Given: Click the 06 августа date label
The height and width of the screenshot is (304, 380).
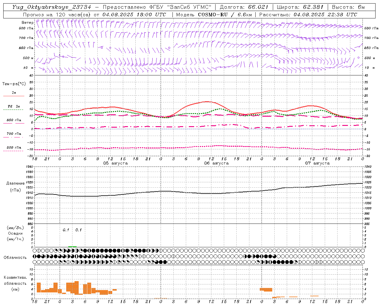Looking at the screenshot, I should pyautogui.click(x=216, y=163).
